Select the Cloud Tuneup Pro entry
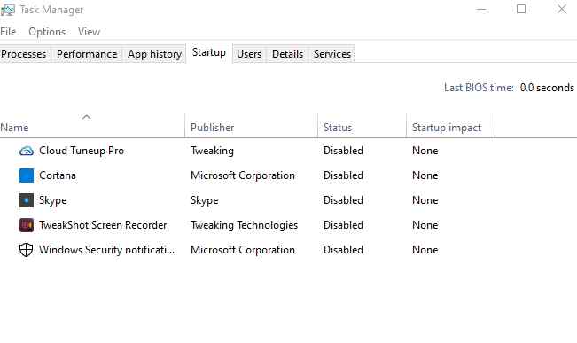577x343 pixels. click(x=82, y=151)
